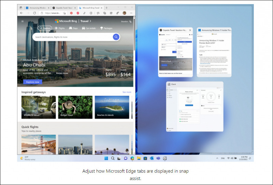Open Microsoft Edge from the taskbar
This screenshot has height=185, width=273.
coord(132,158)
